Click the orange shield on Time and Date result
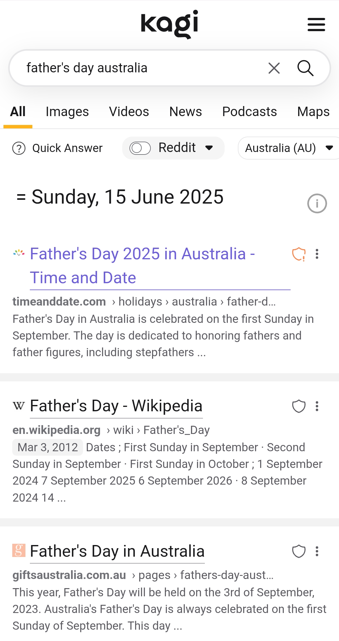 [299, 254]
